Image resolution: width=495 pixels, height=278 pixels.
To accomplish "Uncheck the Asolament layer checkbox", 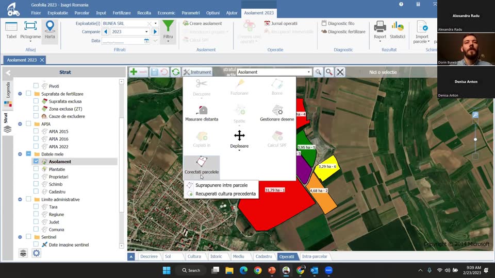I will click(36, 161).
